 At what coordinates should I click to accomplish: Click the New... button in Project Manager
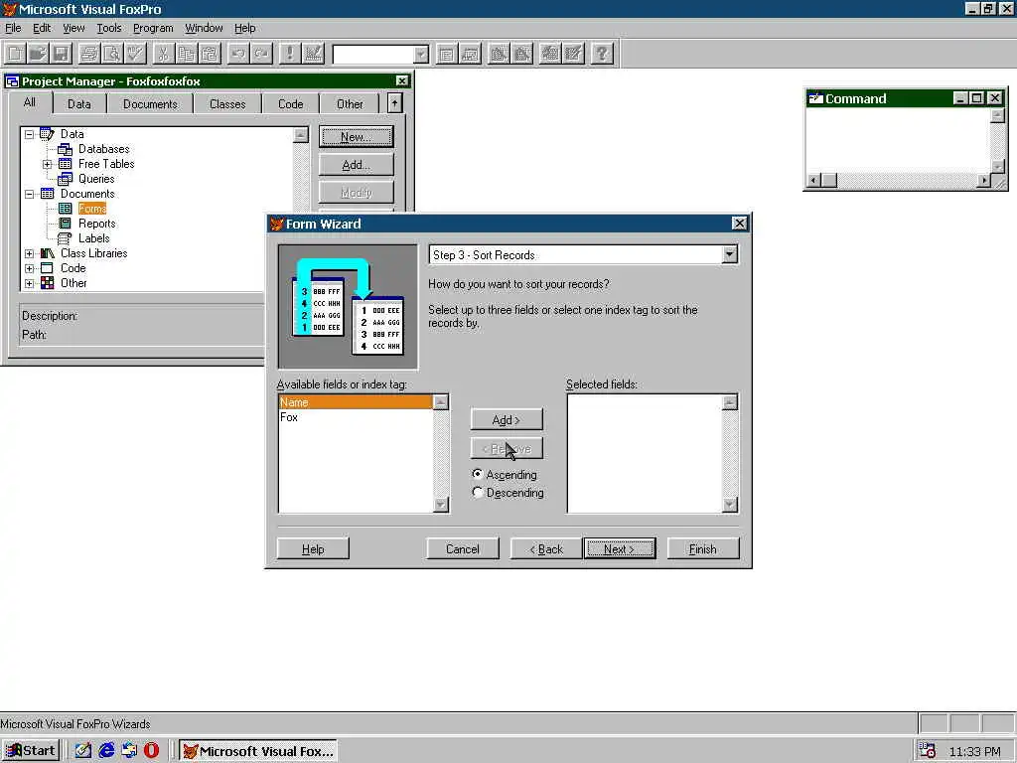click(x=357, y=137)
